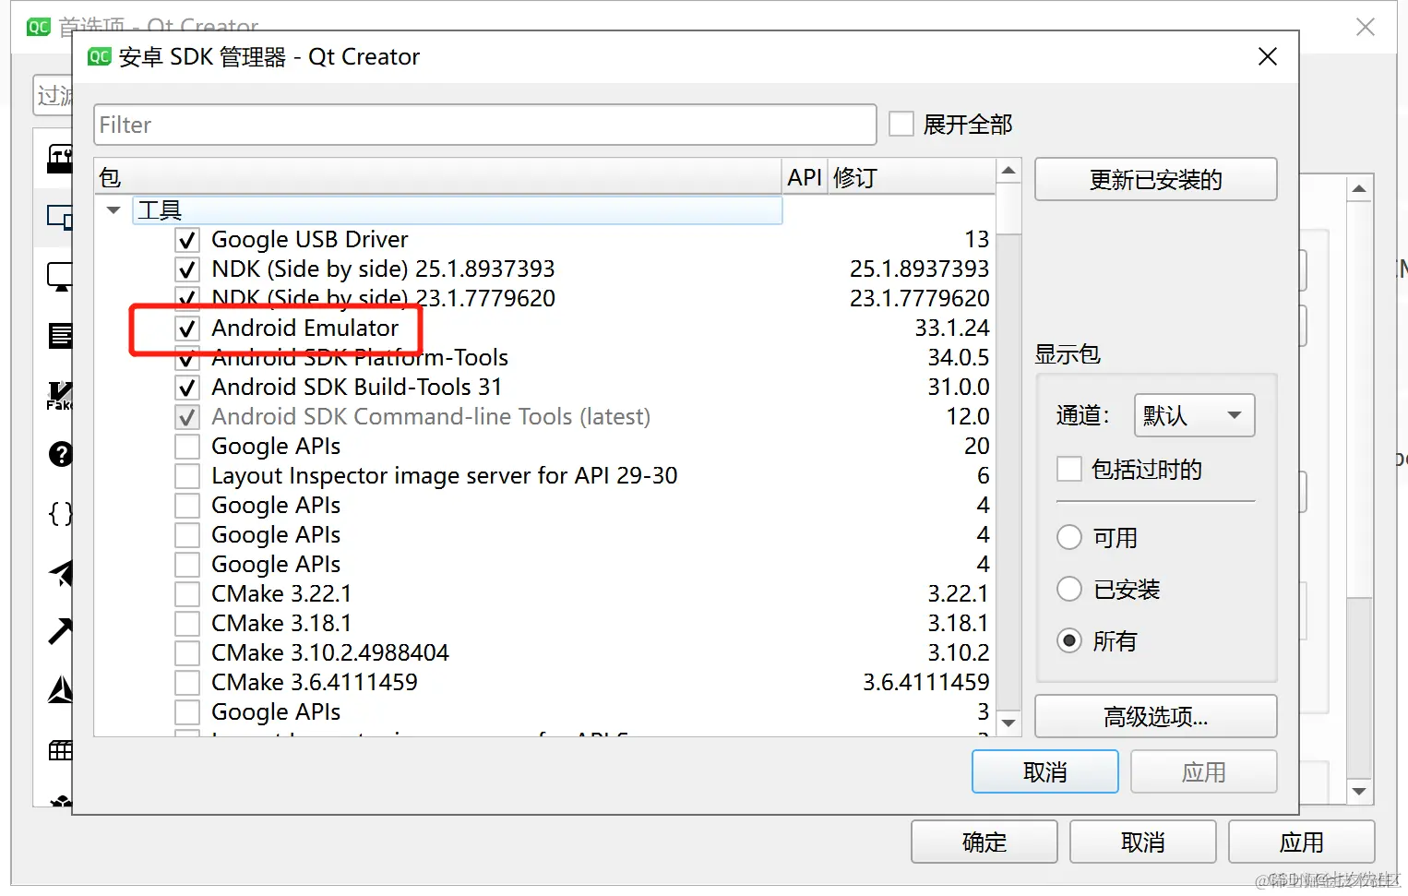Image resolution: width=1408 pixels, height=896 pixels.
Task: Click the 更新已安装的 update installed button
Action: coord(1156,179)
